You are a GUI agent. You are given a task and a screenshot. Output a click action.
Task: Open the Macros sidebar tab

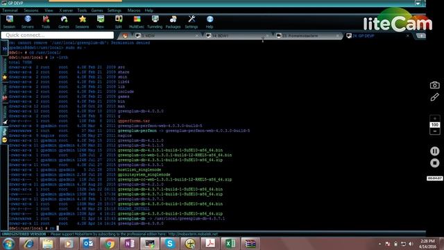(5, 115)
